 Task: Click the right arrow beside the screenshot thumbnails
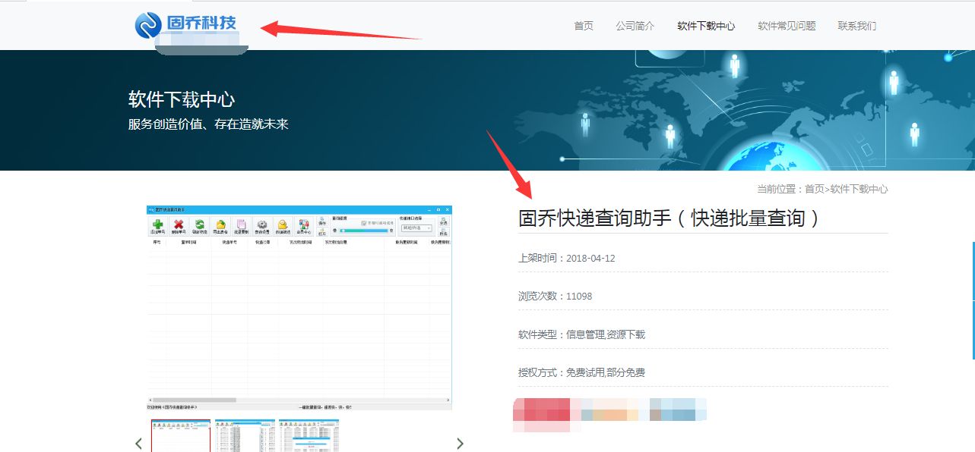(460, 442)
